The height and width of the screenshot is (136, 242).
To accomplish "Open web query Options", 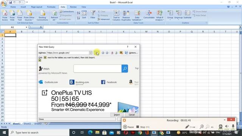I will [x=133, y=53].
